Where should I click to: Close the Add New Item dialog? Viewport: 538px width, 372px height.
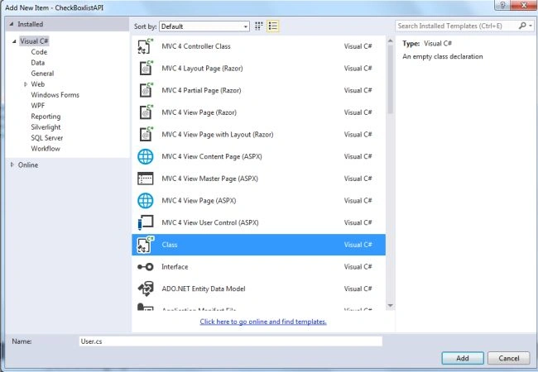click(x=524, y=5)
